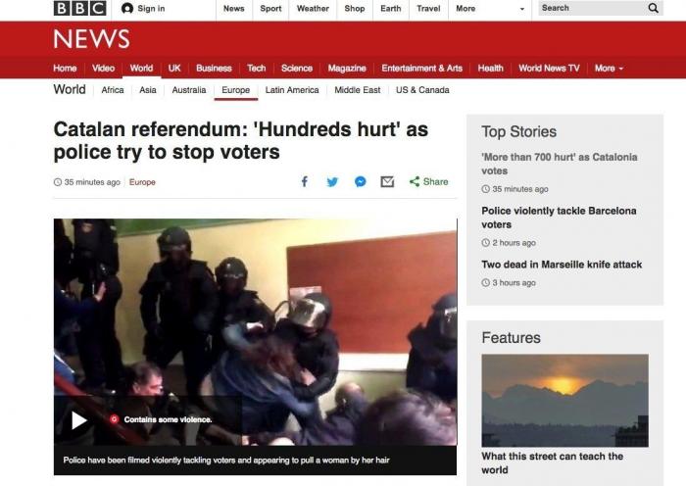This screenshot has width=686, height=486.
Task: Expand More menu in red news bar
Action: (609, 69)
